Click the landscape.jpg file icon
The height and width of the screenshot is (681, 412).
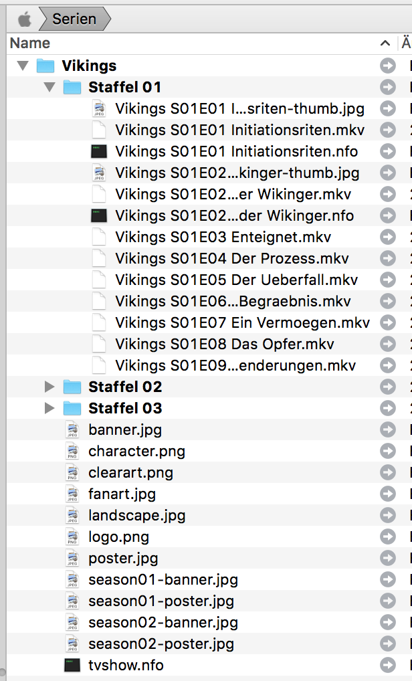pyautogui.click(x=72, y=515)
